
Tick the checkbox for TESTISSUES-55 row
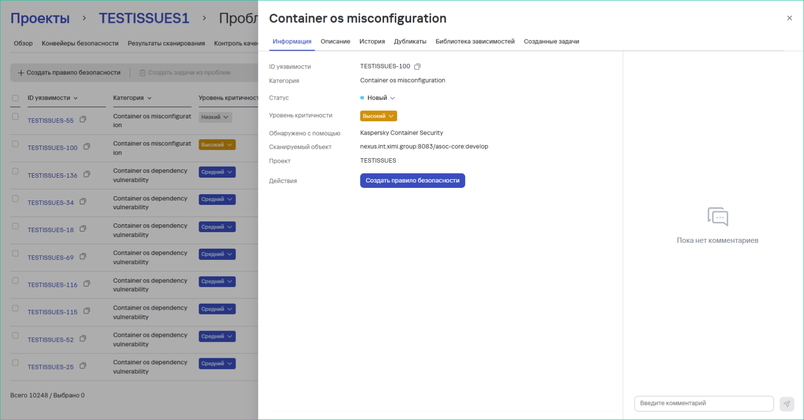point(16,117)
